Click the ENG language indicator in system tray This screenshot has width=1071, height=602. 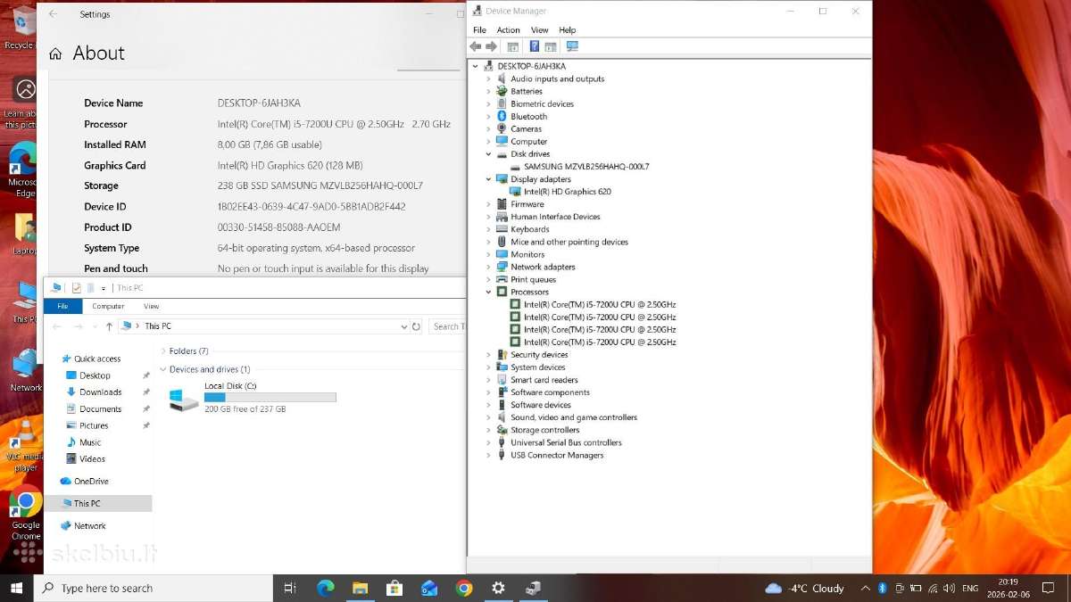(970, 589)
